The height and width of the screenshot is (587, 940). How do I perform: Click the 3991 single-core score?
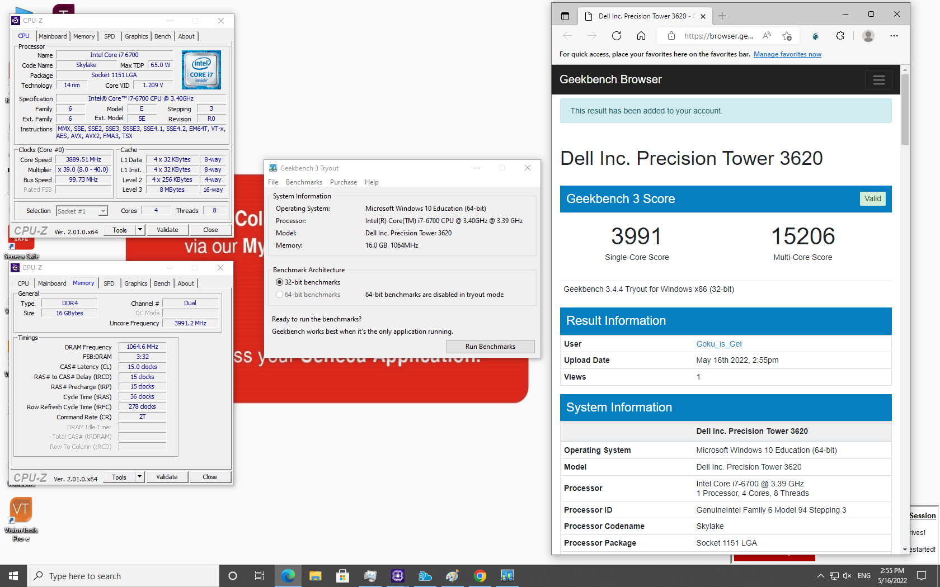pos(637,236)
